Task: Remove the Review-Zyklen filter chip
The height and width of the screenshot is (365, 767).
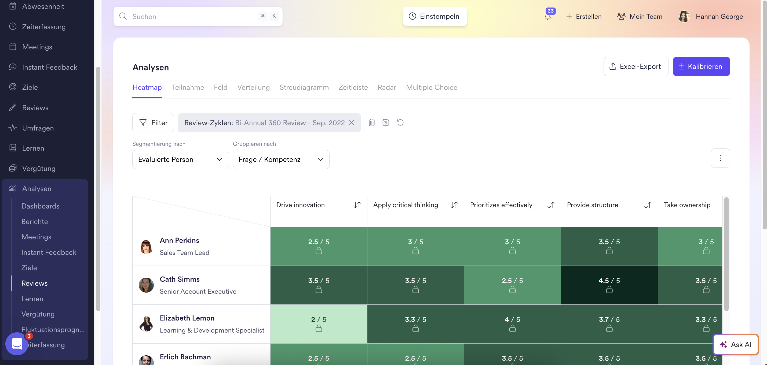Action: pyautogui.click(x=351, y=122)
